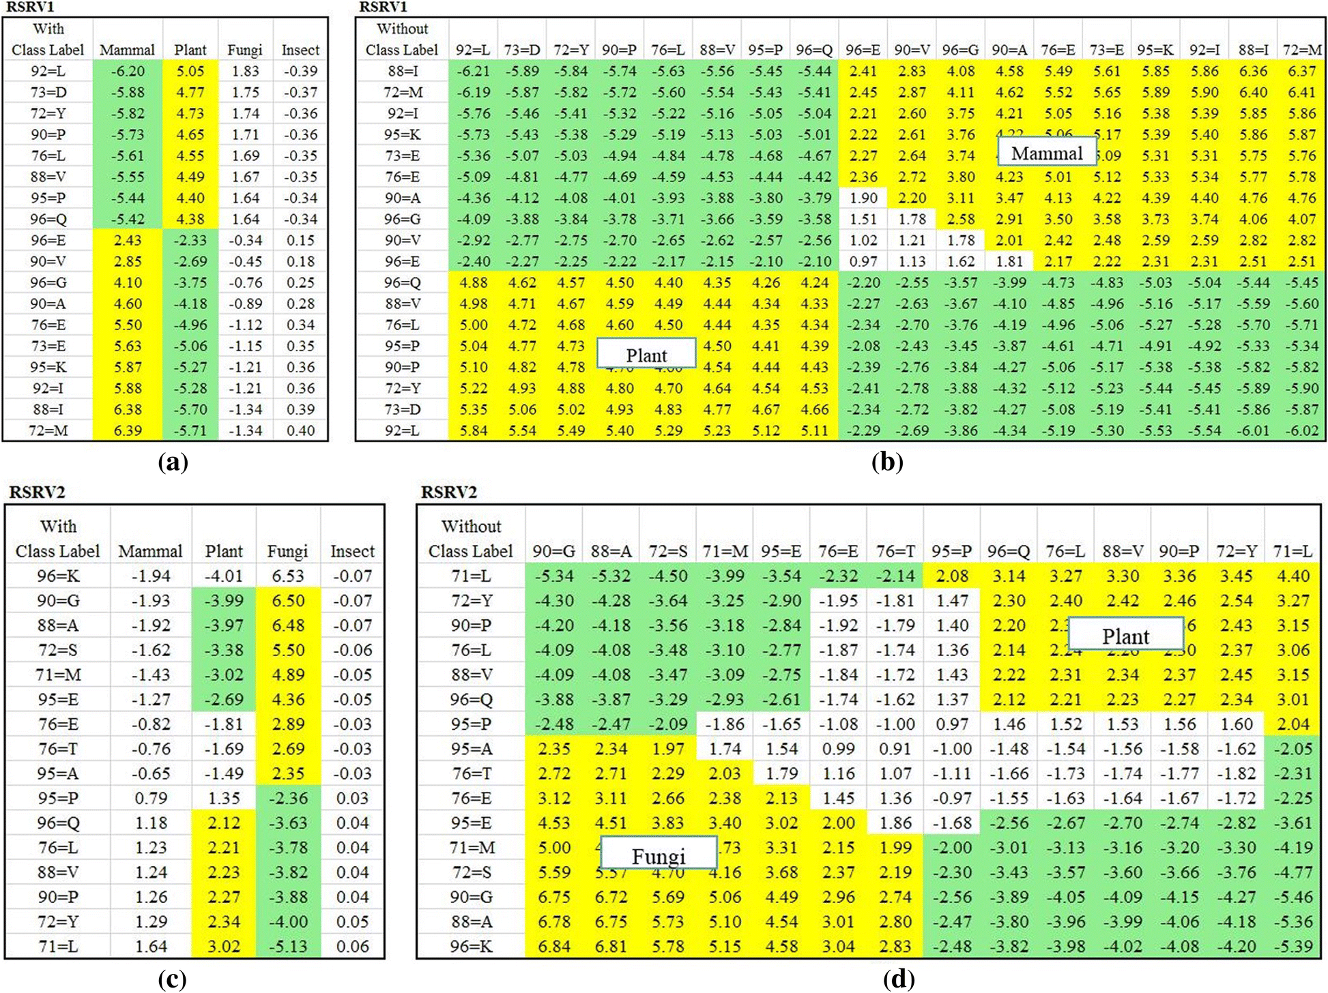Image resolution: width=1328 pixels, height=993 pixels.
Task: Click the -5.34 cell in table (d)
Action: tap(554, 576)
